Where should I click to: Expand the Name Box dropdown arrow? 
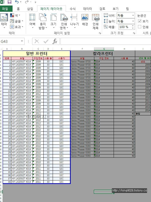(22, 41)
